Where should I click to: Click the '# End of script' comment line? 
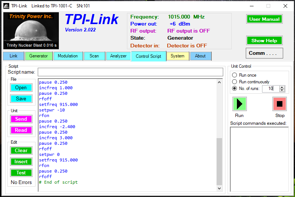point(58,182)
